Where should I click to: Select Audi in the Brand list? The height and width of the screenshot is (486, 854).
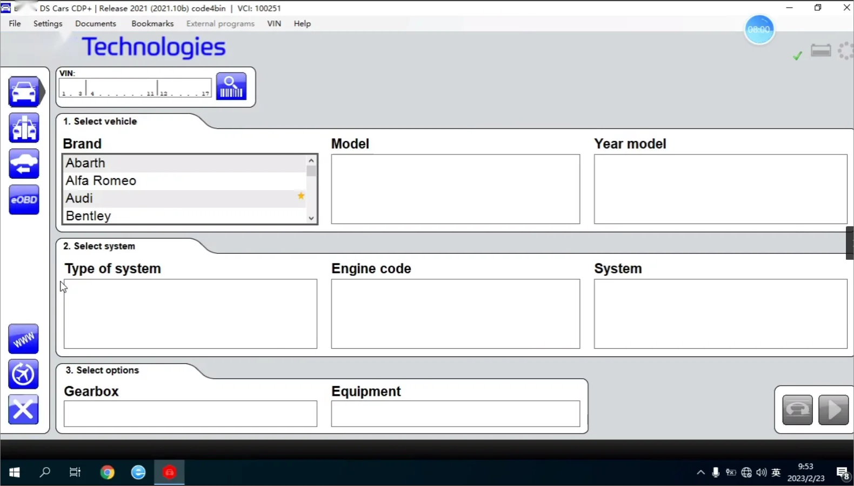click(x=184, y=199)
